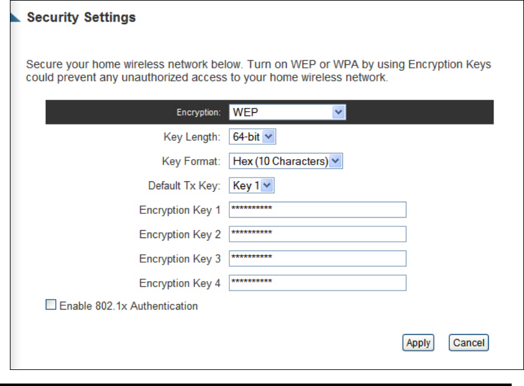Click the Key Format label
524x386 pixels.
(x=191, y=162)
